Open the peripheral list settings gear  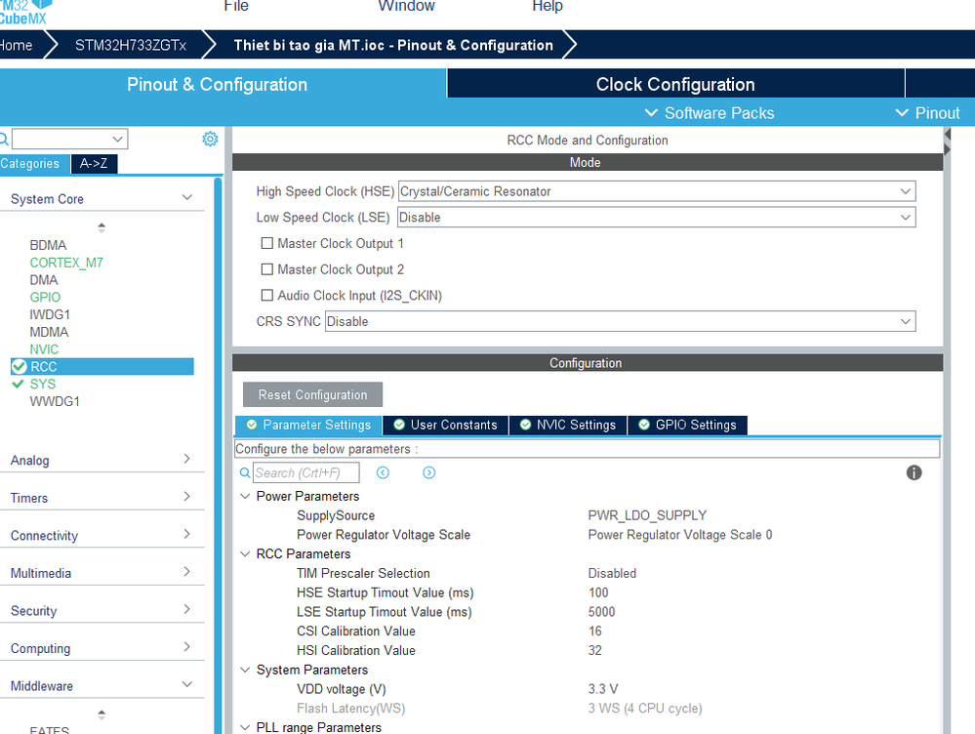(x=210, y=139)
